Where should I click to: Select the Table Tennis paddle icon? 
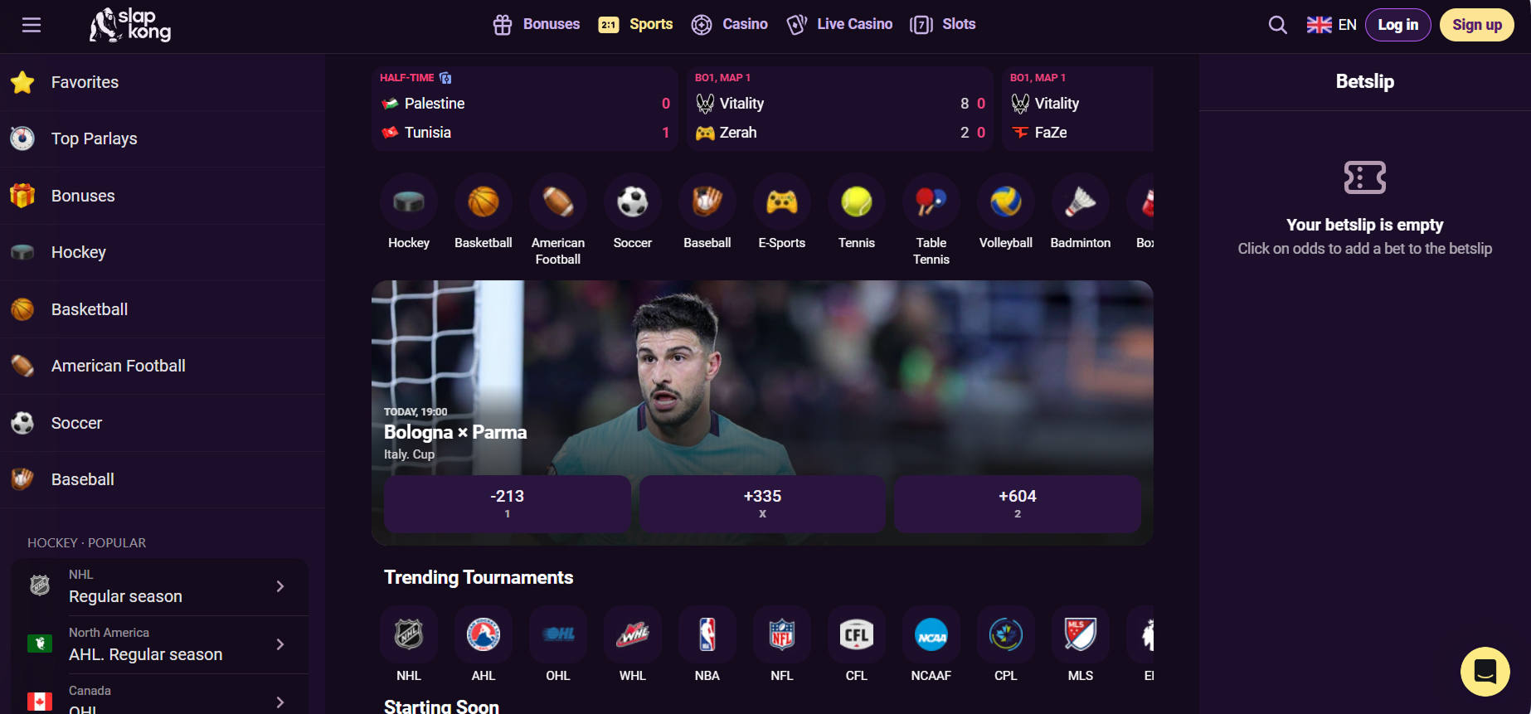pos(931,202)
